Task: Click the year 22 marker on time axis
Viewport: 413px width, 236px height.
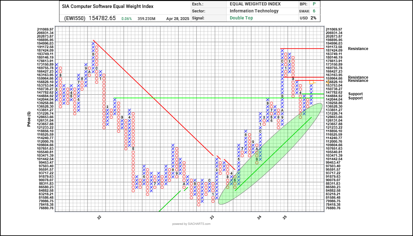Action: click(x=99, y=217)
